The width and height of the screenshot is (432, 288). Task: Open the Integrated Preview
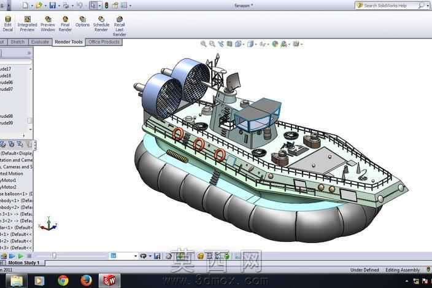point(27,23)
